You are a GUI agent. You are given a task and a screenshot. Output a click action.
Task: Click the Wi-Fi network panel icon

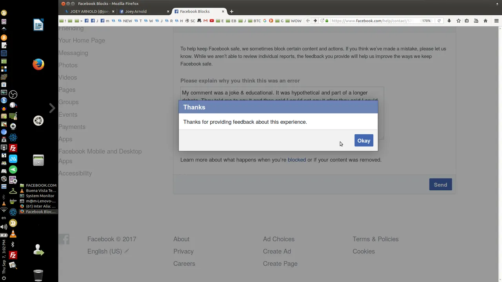pos(4,210)
